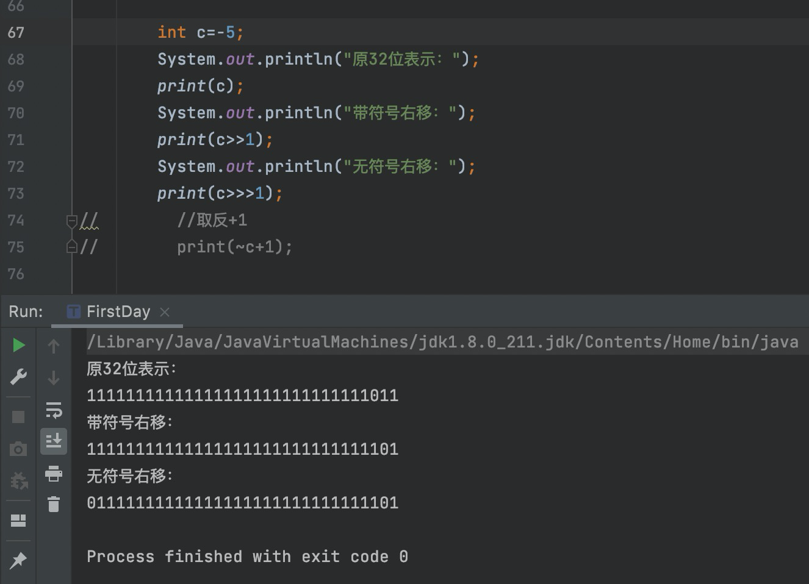Pin the Run tab with pin icon
The height and width of the screenshot is (584, 809).
tap(18, 560)
